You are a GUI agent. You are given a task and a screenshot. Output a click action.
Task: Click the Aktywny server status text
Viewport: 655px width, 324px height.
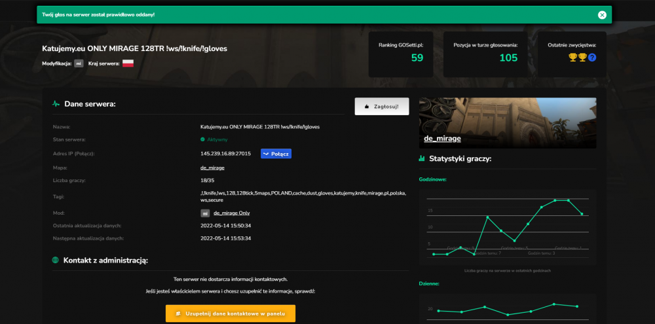(217, 139)
